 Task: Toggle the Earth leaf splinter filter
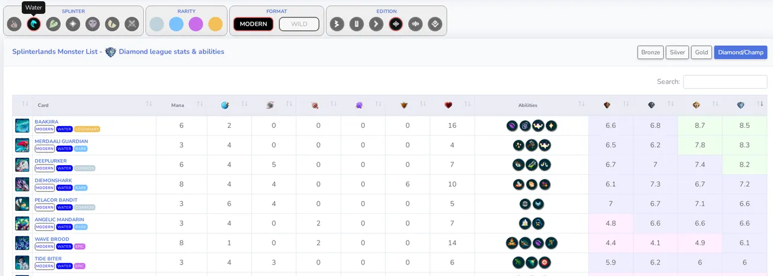(53, 24)
